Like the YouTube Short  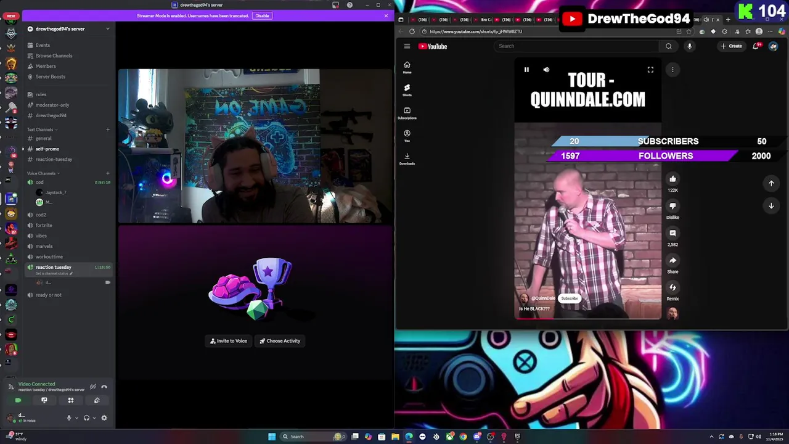point(672,179)
